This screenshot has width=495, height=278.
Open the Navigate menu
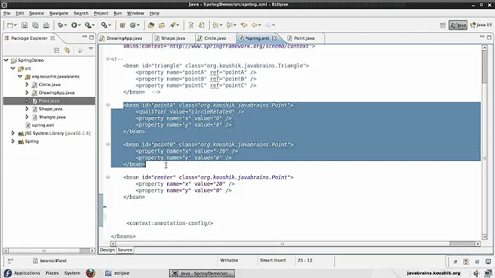[x=58, y=13]
